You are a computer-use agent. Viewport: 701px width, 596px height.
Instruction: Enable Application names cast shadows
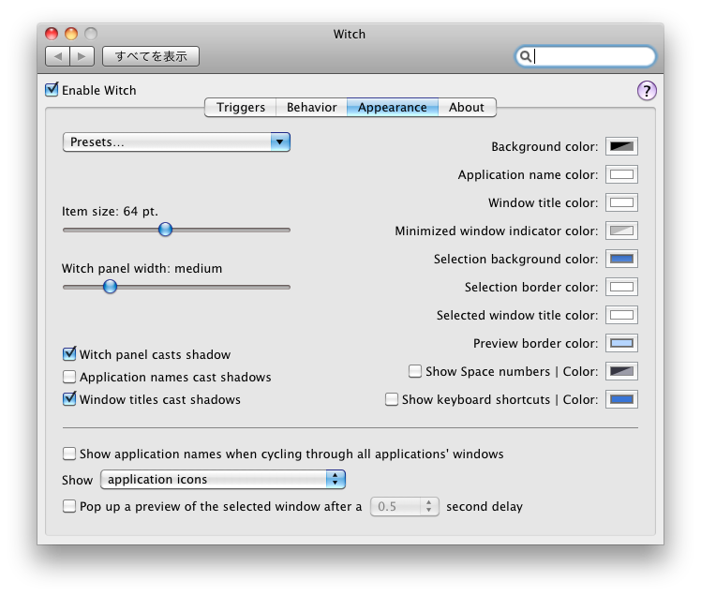[69, 377]
